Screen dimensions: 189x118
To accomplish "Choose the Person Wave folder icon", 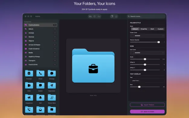I will coord(52,97).
